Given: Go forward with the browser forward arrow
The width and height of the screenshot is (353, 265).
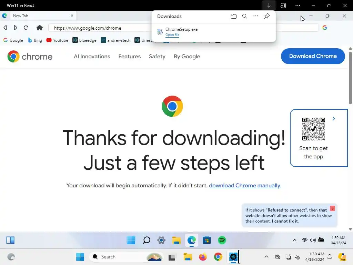Looking at the screenshot, I should point(15,28).
